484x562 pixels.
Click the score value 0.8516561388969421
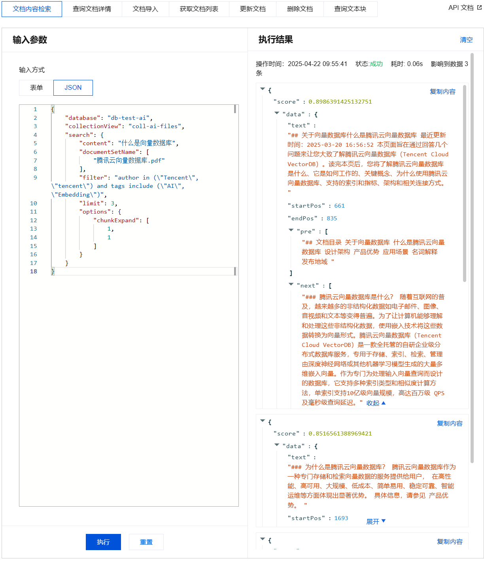(340, 433)
